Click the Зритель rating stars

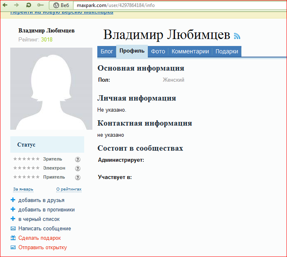tap(26, 159)
